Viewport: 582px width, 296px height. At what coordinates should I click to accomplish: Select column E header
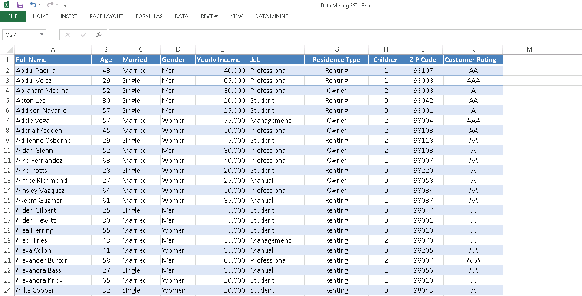click(222, 49)
